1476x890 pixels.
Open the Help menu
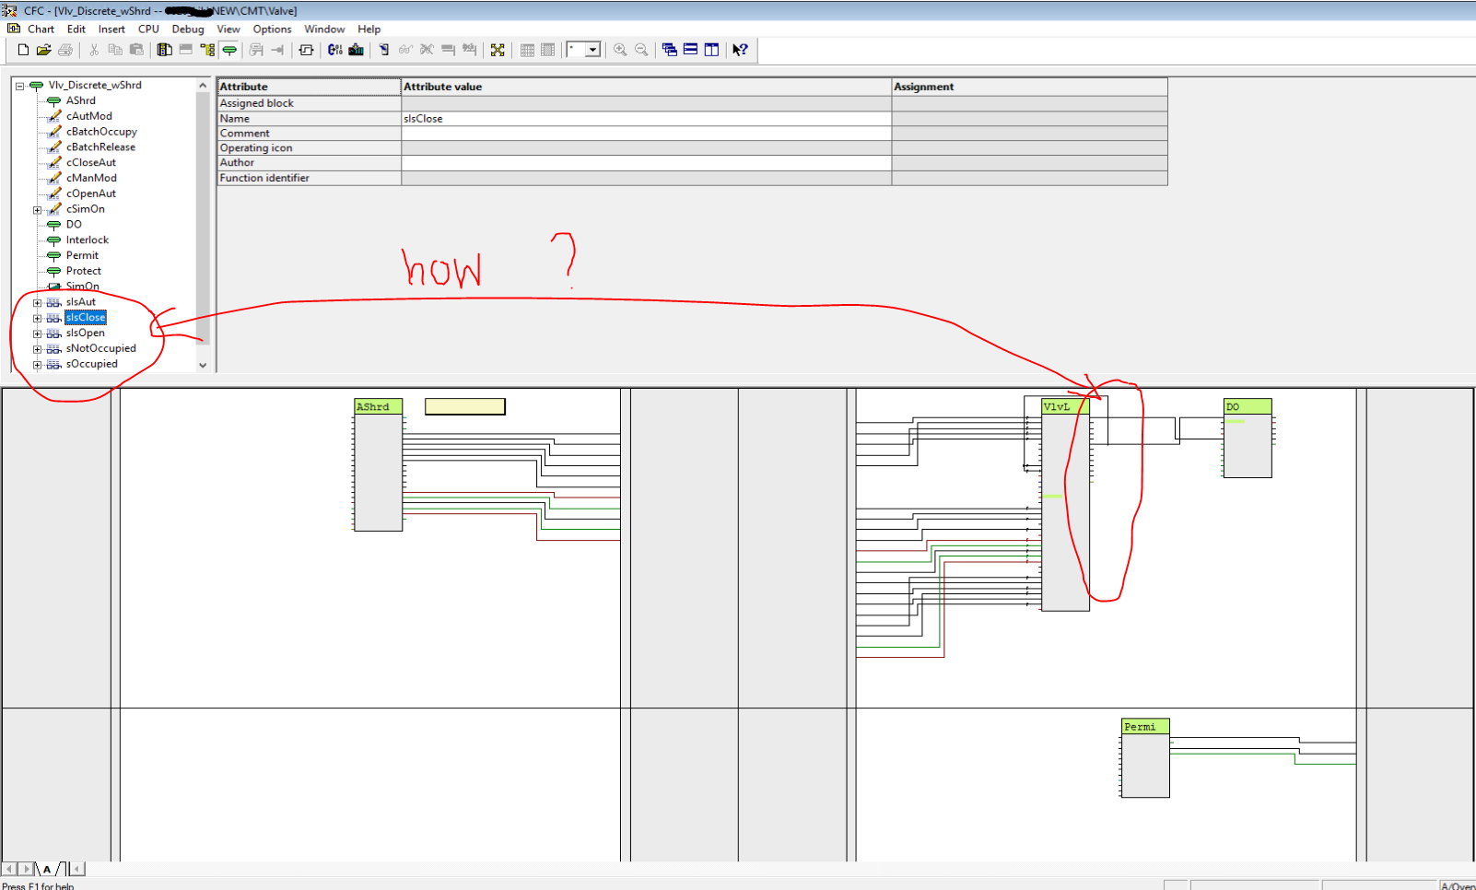pyautogui.click(x=369, y=29)
